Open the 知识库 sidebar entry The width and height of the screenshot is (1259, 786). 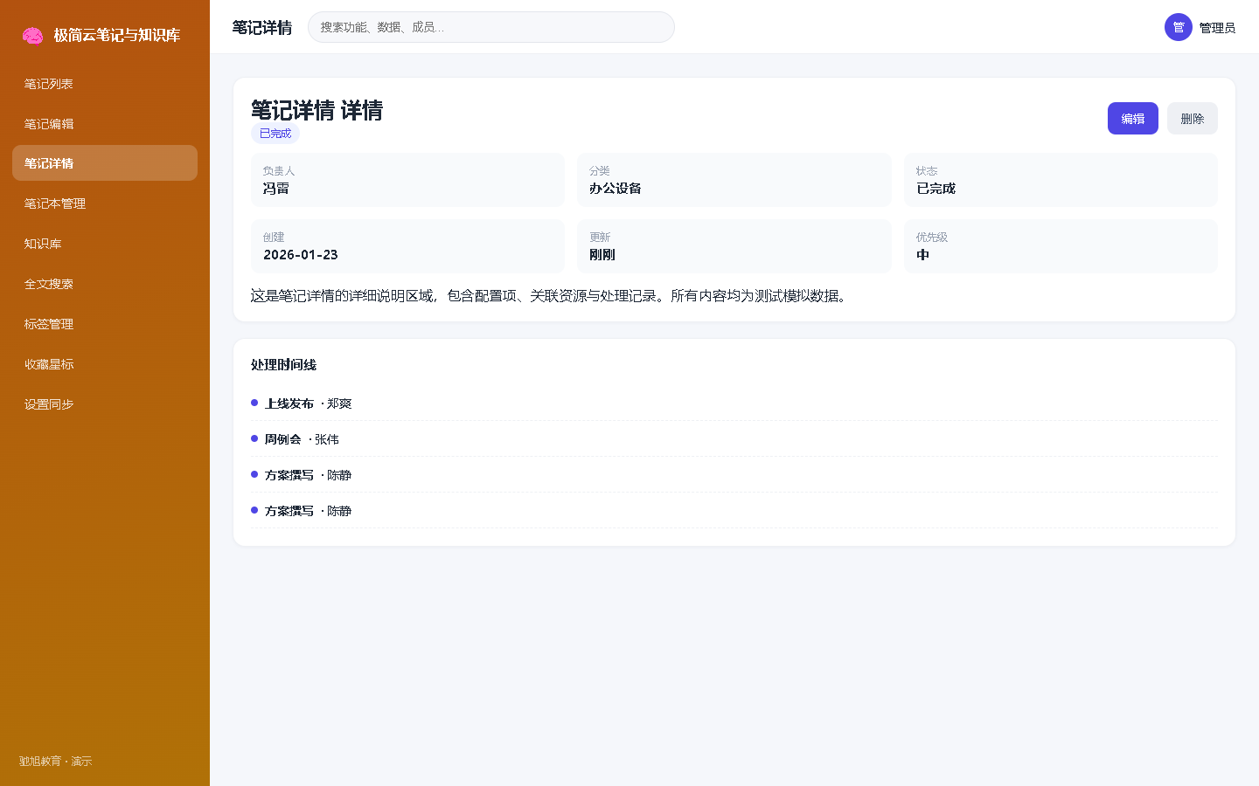click(x=105, y=244)
